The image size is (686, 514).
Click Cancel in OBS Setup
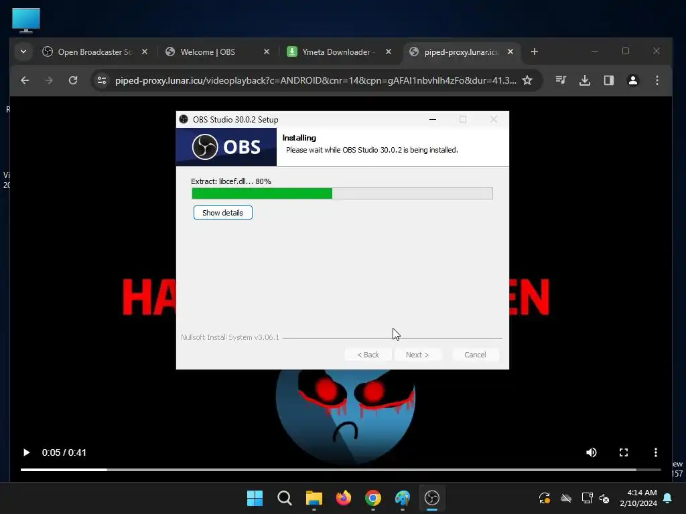tap(475, 355)
